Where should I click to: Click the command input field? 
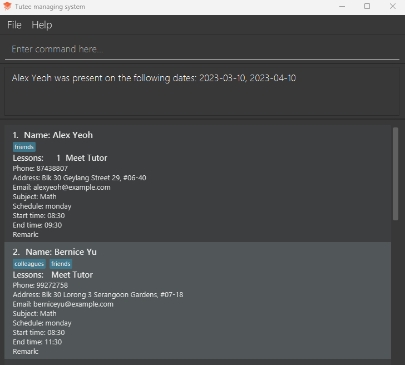(202, 50)
